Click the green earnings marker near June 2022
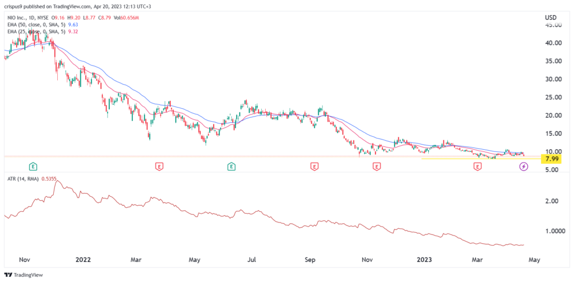This screenshot has height=282, width=574. pos(232,167)
